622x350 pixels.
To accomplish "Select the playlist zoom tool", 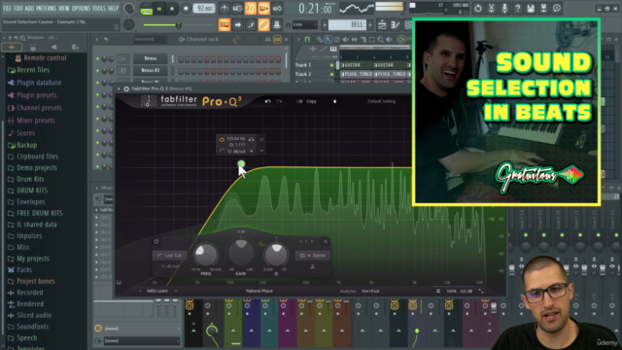I will [380, 39].
